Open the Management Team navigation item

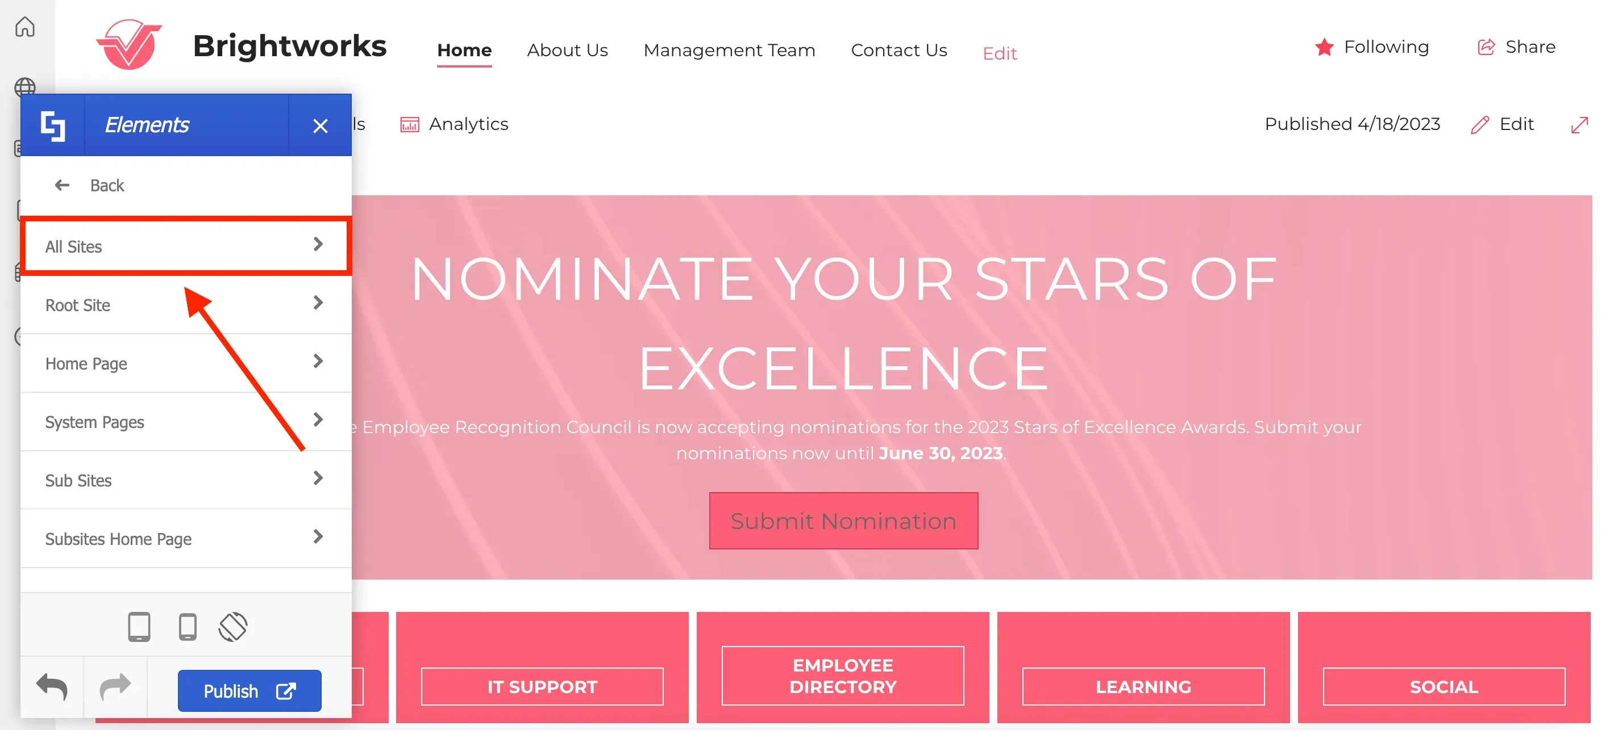pyautogui.click(x=729, y=50)
